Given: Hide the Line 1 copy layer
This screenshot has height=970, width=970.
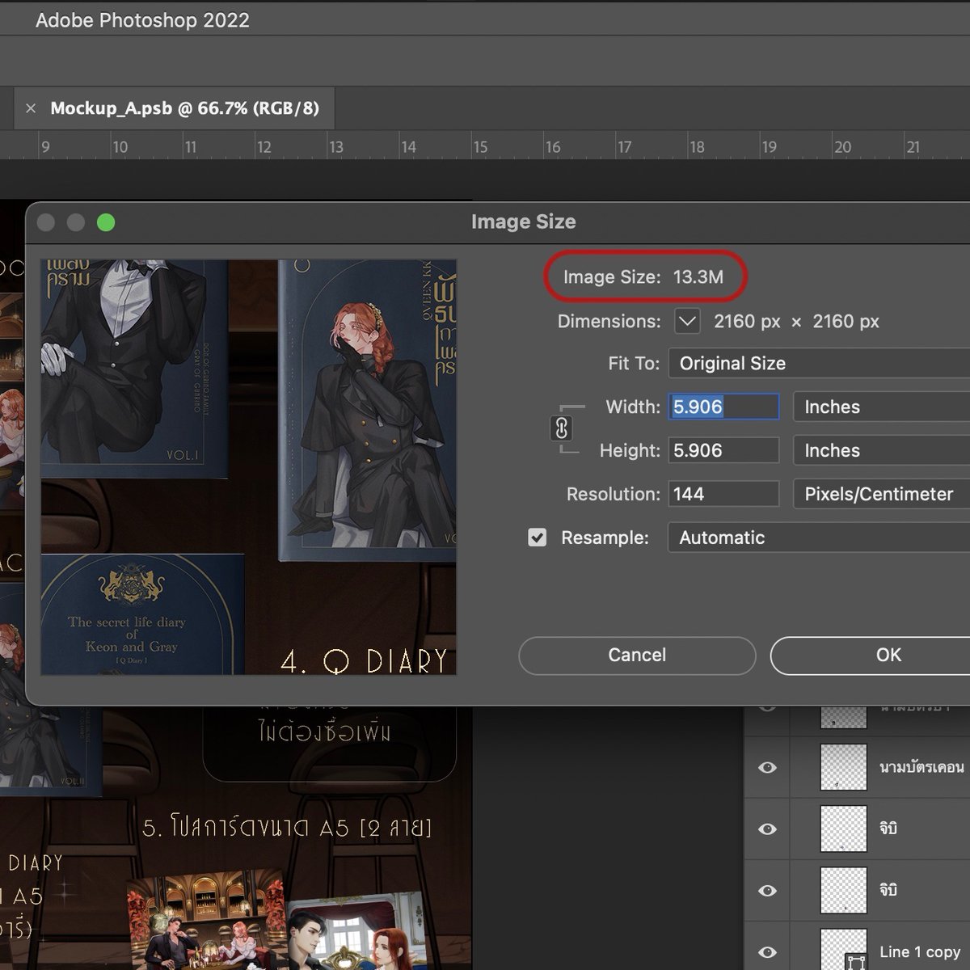Looking at the screenshot, I should (767, 951).
